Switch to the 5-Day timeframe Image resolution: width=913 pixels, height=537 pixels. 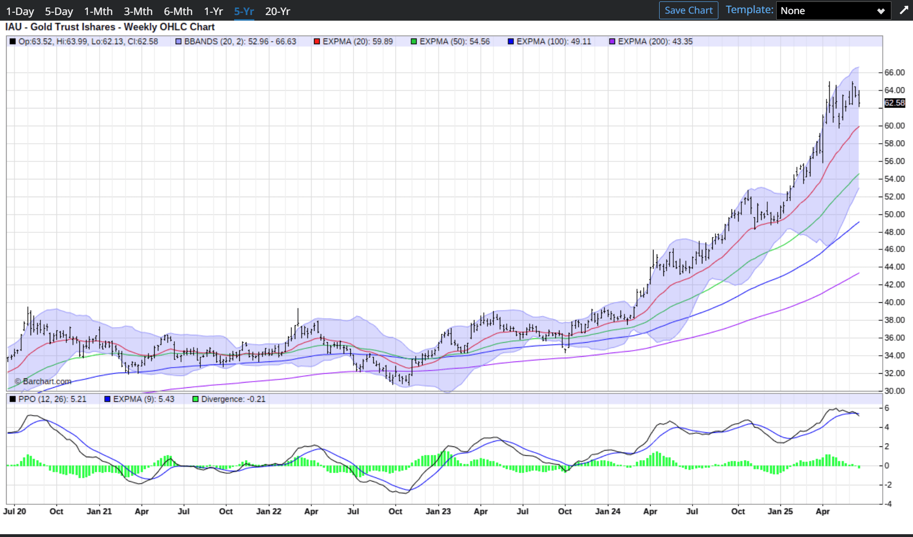coord(59,11)
